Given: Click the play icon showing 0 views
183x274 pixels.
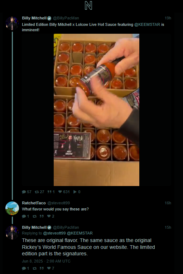Looking at the screenshot, I should 75,192.
